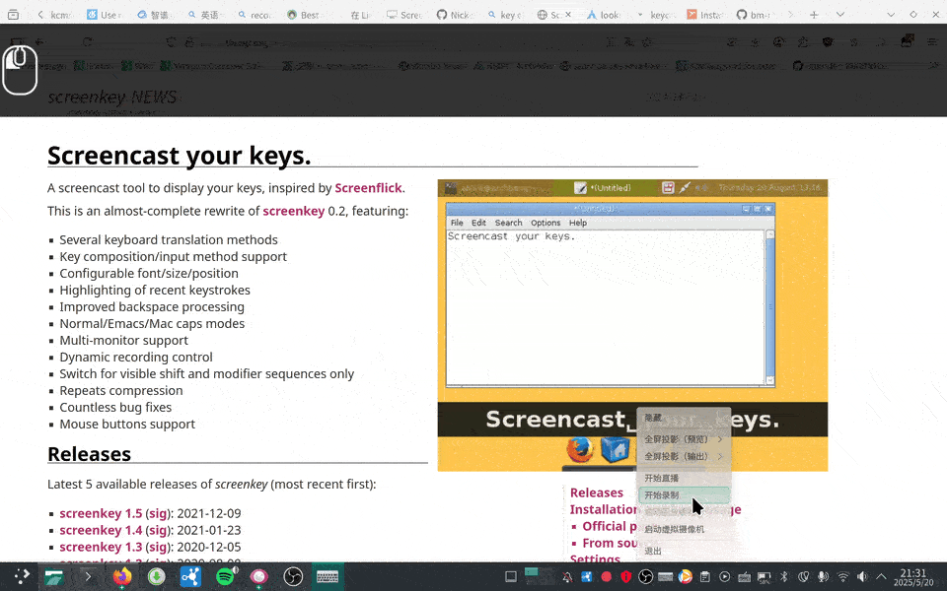The height and width of the screenshot is (591, 947).
Task: Switch to the 'Best' browser tab
Action: pyautogui.click(x=305, y=15)
